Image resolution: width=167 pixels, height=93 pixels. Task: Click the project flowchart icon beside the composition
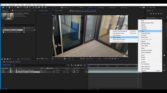coord(35,30)
